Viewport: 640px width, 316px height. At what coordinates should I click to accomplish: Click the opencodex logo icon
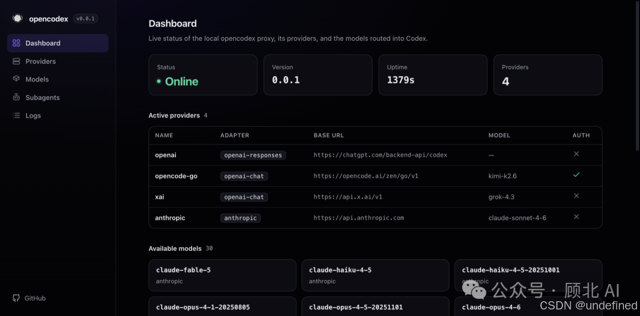(x=17, y=18)
